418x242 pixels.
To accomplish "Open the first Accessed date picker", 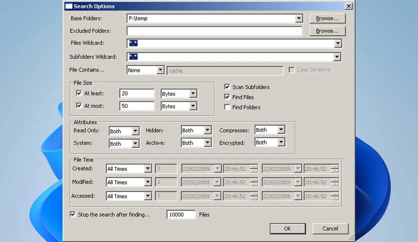I will (x=217, y=196).
